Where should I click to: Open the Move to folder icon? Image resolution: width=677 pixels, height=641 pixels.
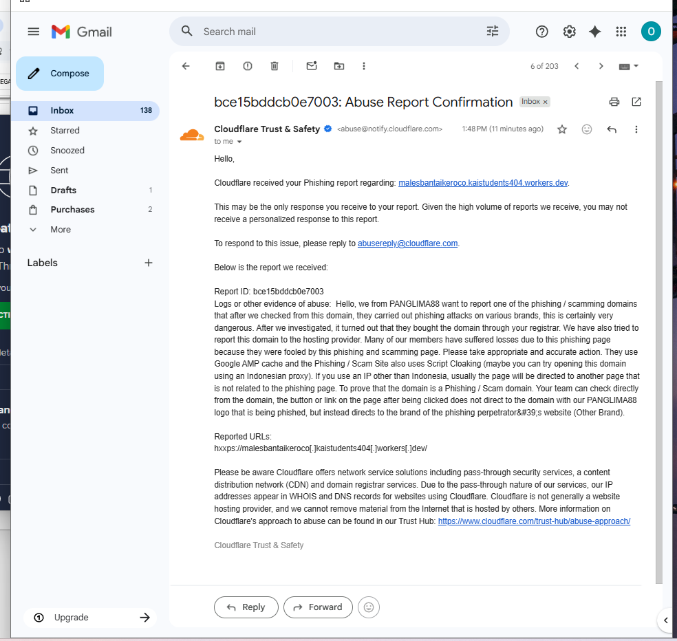[339, 66]
